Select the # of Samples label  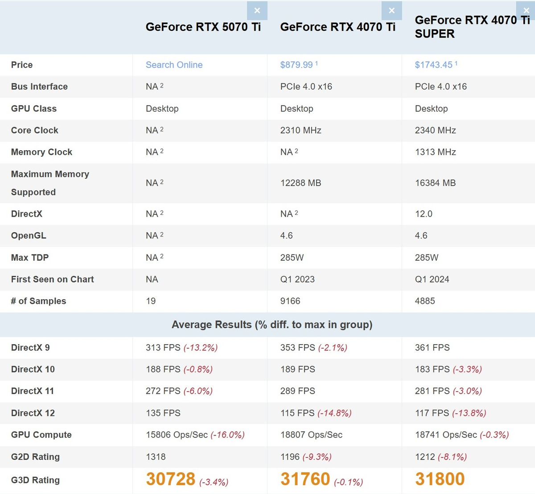(38, 301)
